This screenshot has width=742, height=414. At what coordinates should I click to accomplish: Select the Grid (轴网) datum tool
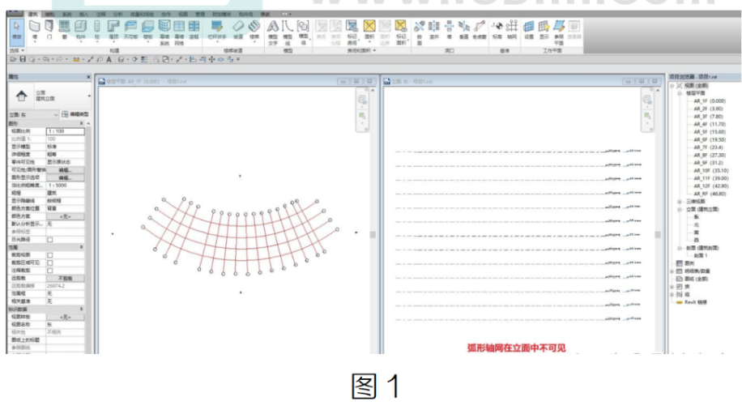point(512,29)
